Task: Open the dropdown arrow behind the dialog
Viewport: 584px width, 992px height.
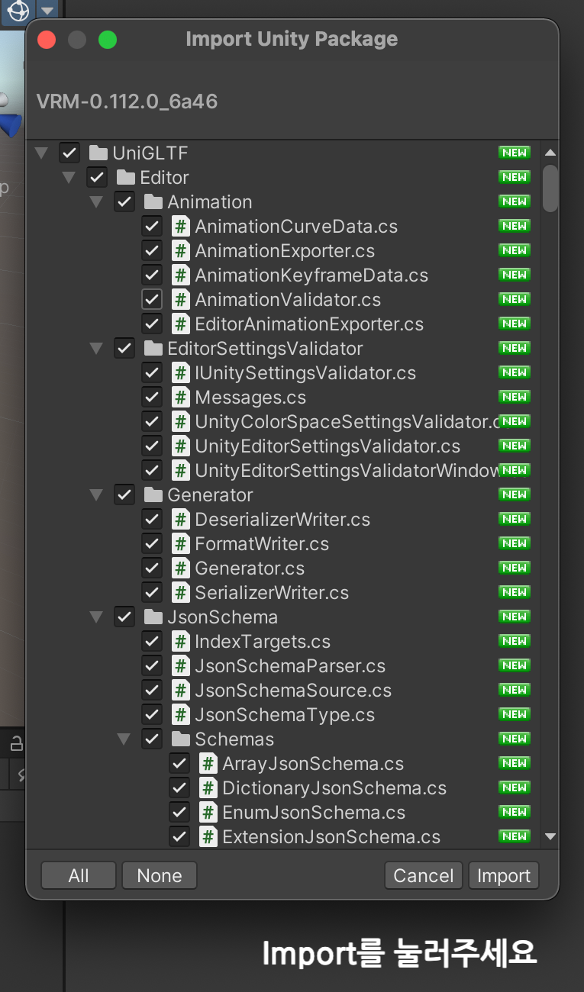Action: pyautogui.click(x=48, y=10)
